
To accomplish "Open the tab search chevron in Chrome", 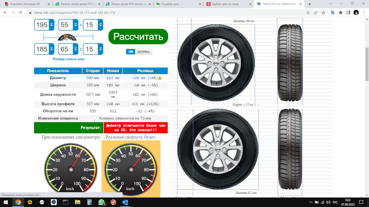I will point(331,4).
